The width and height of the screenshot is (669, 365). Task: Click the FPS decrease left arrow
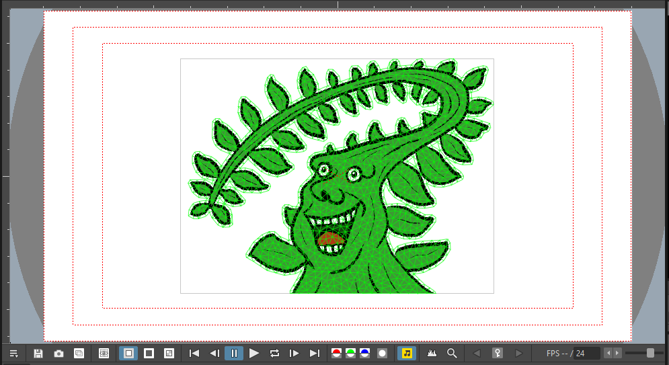click(609, 353)
